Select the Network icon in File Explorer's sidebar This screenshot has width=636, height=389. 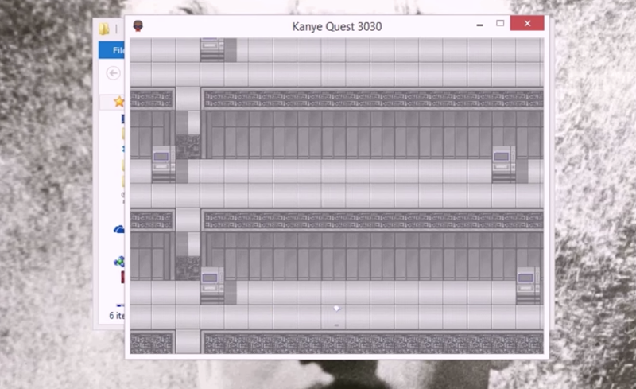pos(119,261)
